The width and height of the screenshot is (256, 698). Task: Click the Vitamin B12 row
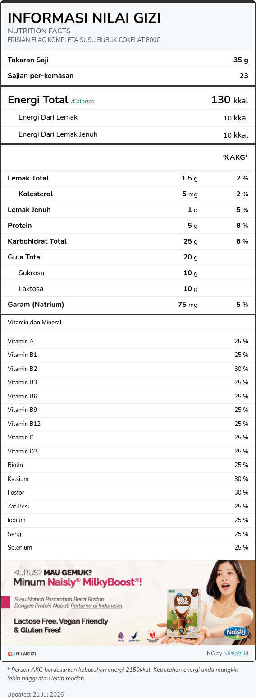pyautogui.click(x=128, y=424)
